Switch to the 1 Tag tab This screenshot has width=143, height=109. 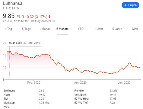tap(8, 29)
